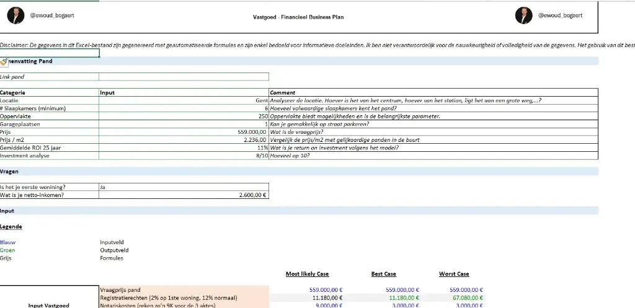Click the Vastgoed - Financieel Business Plan title
Image resolution: width=635 pixels, height=308 pixels.
298,17
